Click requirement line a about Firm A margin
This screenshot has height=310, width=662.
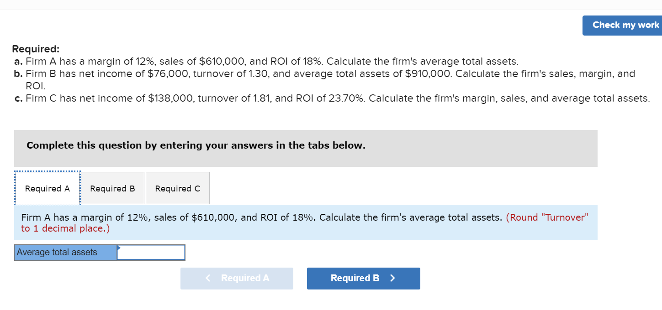click(265, 61)
